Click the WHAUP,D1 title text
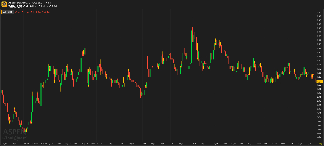 pos(15,6)
